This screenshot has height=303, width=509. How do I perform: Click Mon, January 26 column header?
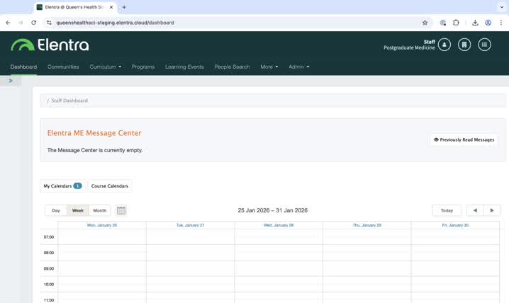[102, 225]
